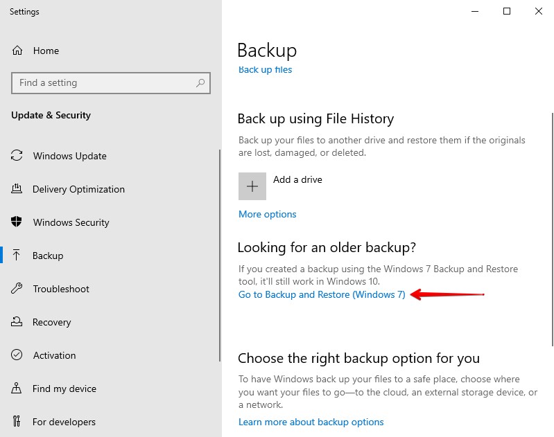554x437 pixels.
Task: Click the Home house icon
Action: tap(17, 51)
